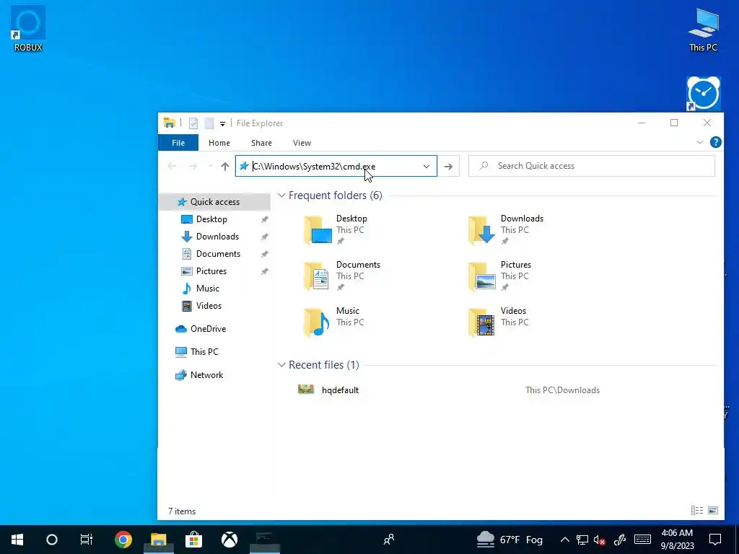Open the alarm clock desktop shortcut
The width and height of the screenshot is (739, 554).
coord(703,93)
